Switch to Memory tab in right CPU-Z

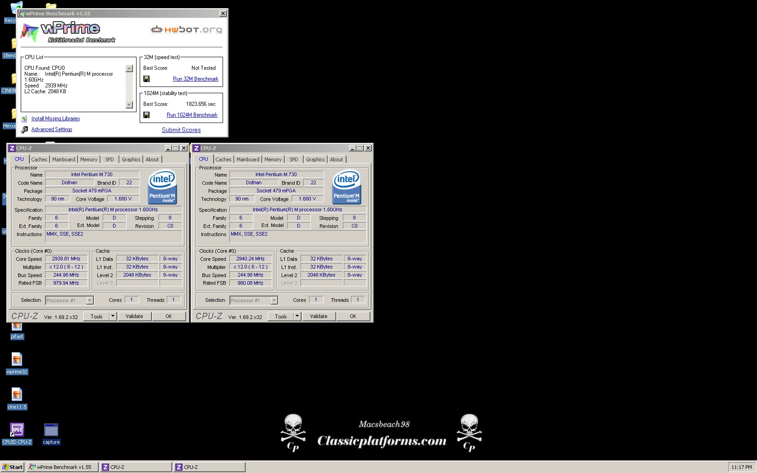point(273,159)
